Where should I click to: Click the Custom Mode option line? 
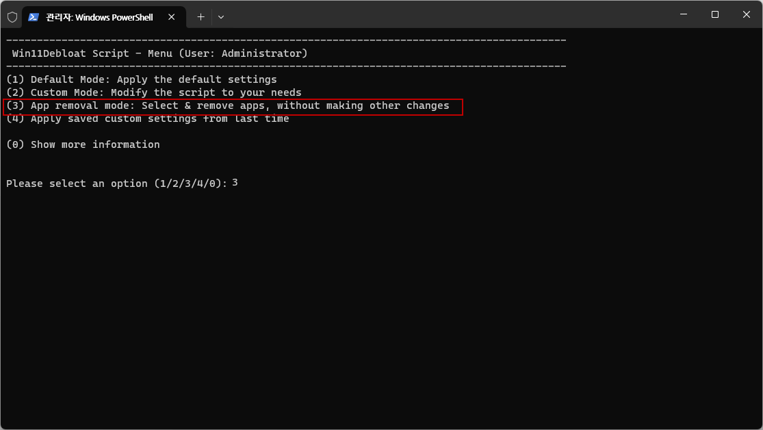pos(154,92)
